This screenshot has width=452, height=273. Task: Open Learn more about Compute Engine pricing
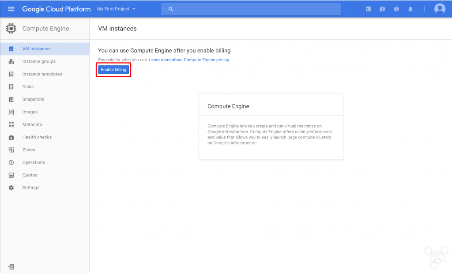pos(189,60)
